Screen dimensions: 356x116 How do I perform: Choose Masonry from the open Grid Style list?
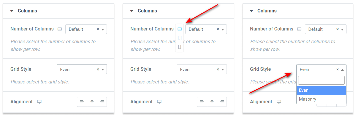coord(321,99)
